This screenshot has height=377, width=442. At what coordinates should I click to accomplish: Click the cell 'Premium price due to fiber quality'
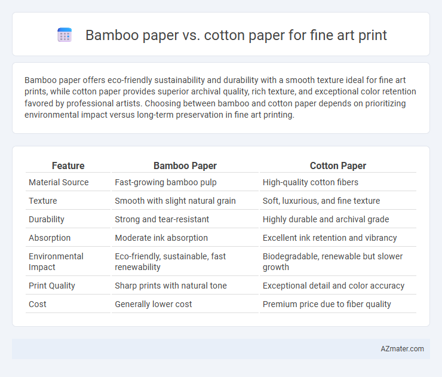[x=327, y=304]
